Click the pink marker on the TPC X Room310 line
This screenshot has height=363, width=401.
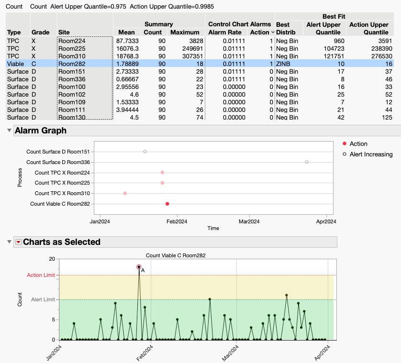click(125, 194)
